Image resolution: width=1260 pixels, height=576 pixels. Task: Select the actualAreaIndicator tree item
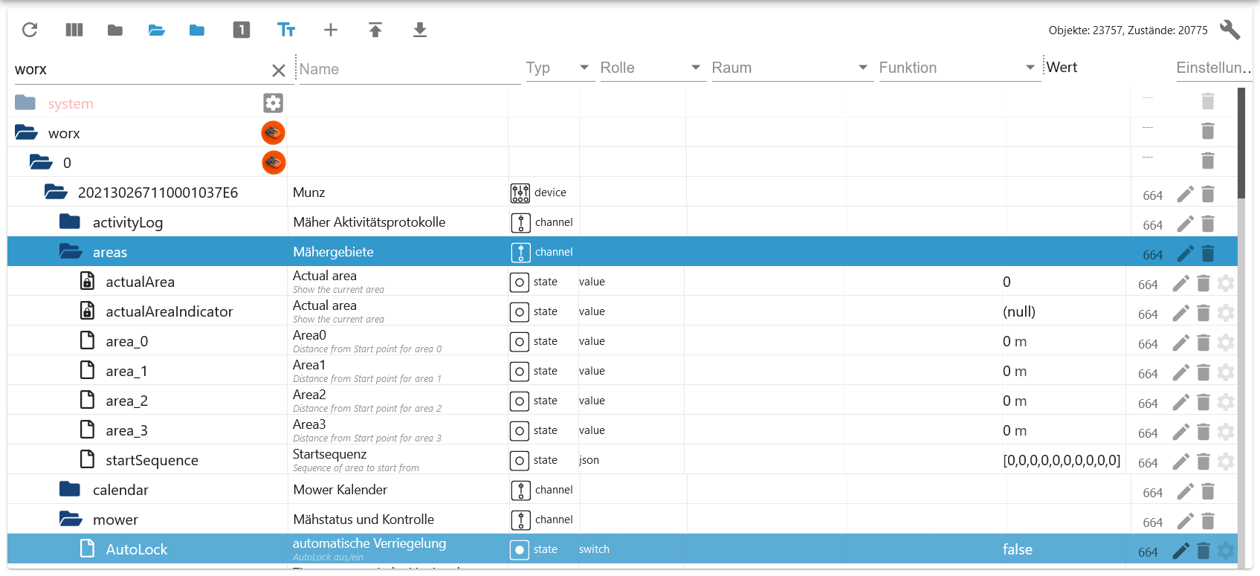pyautogui.click(x=169, y=311)
